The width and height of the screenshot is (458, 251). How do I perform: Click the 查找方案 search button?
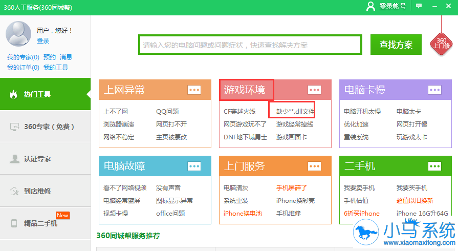(396, 45)
